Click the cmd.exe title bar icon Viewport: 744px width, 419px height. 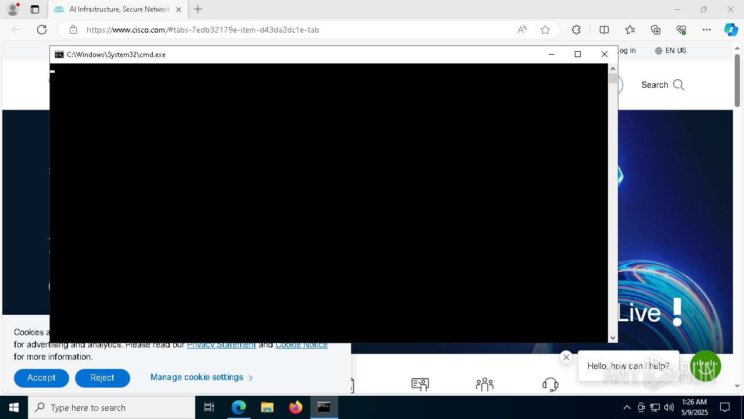point(59,54)
